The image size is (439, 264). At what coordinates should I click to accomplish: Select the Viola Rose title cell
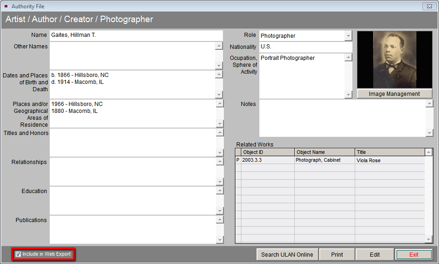[x=390, y=160]
